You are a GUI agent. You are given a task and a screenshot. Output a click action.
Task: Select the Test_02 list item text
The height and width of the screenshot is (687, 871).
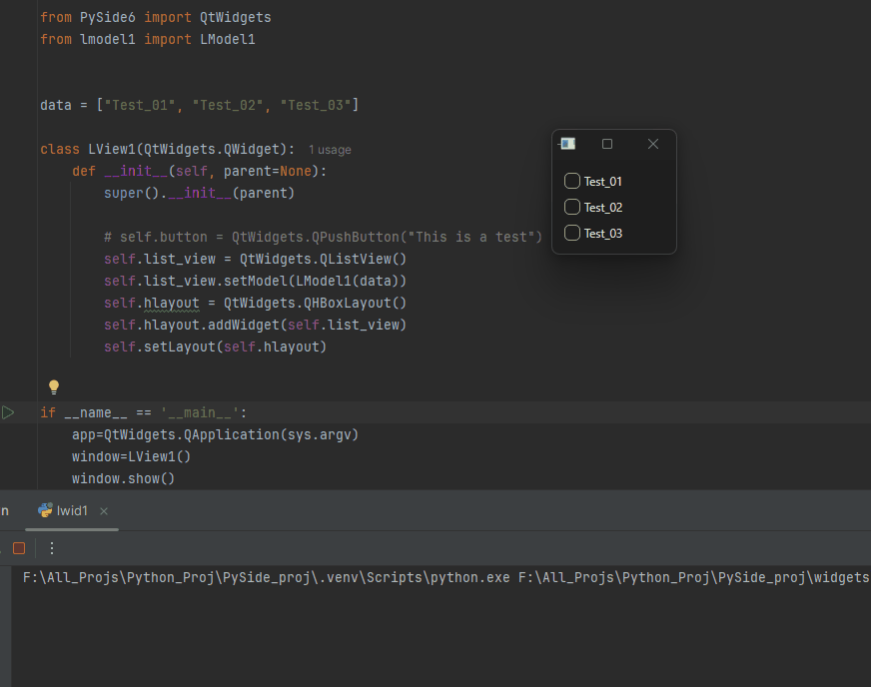(603, 207)
